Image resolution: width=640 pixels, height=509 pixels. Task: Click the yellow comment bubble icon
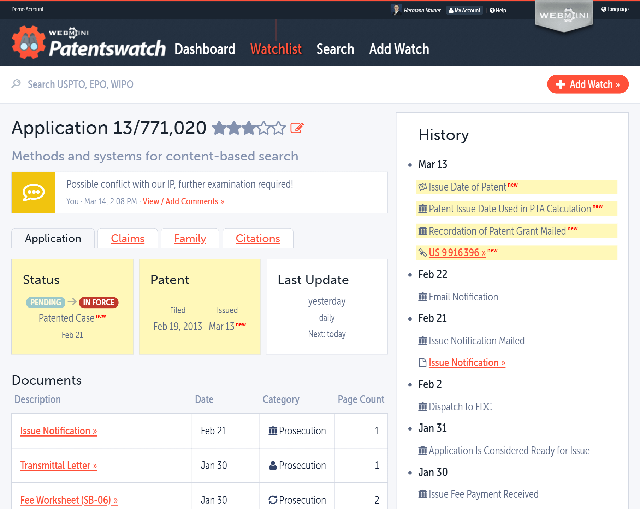[x=34, y=192]
